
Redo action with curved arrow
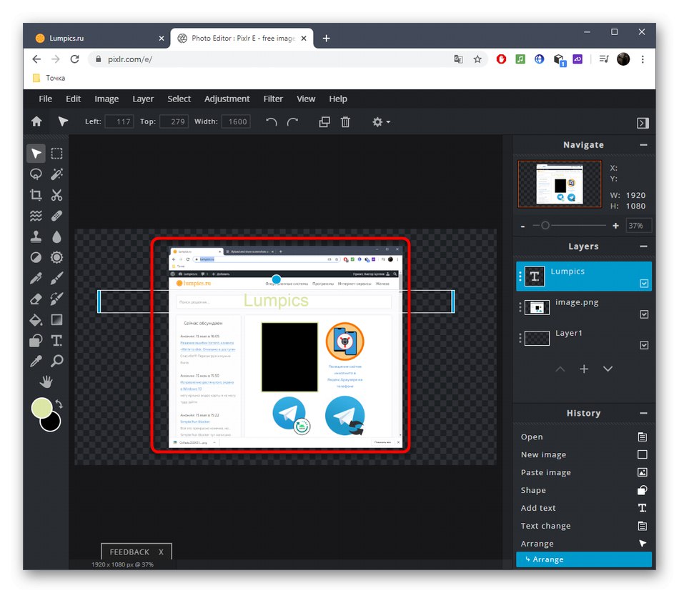[x=293, y=121]
